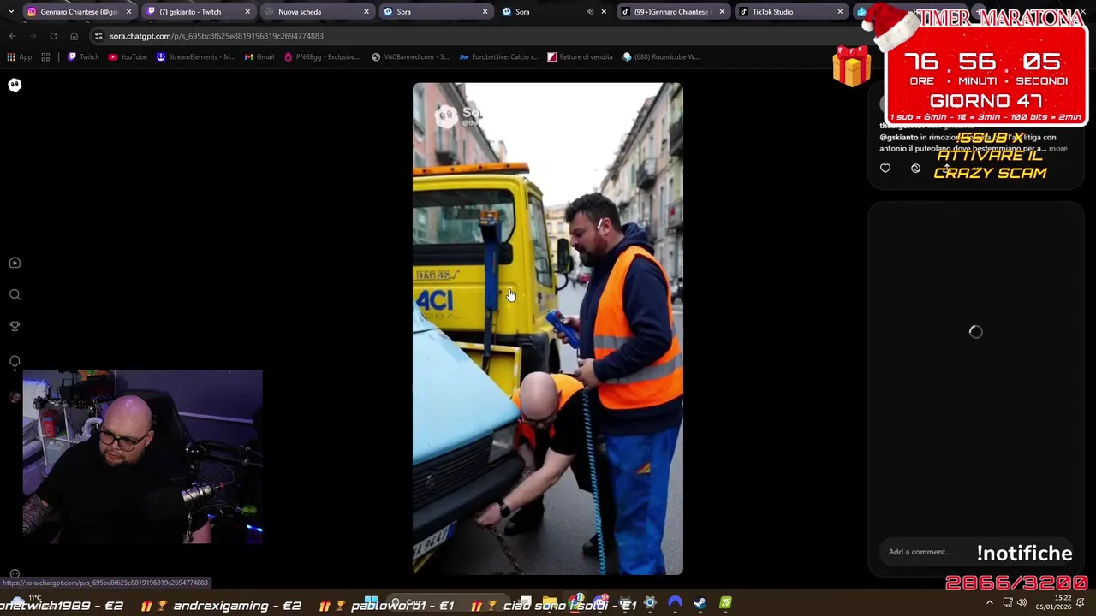Open Gmail bookmark
Viewport: 1096px width, 616px height.
coord(259,57)
